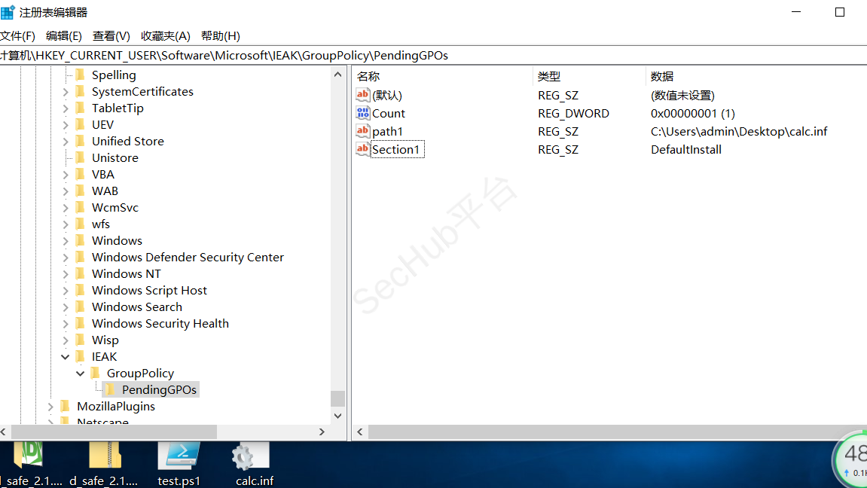
Task: Expand the Windows NT key
Action: [66, 274]
